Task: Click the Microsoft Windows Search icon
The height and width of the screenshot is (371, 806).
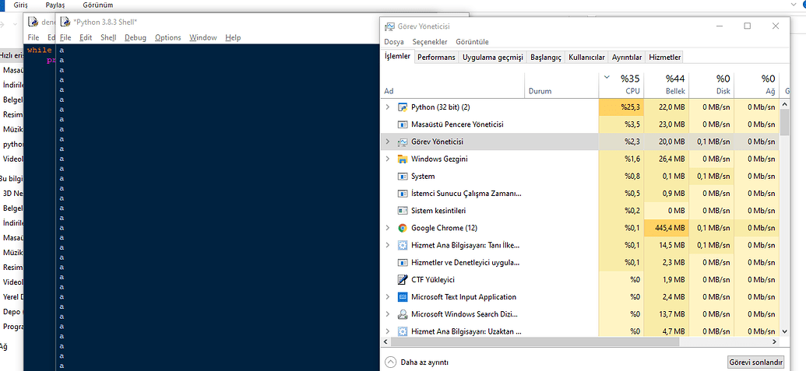Action: [x=403, y=314]
